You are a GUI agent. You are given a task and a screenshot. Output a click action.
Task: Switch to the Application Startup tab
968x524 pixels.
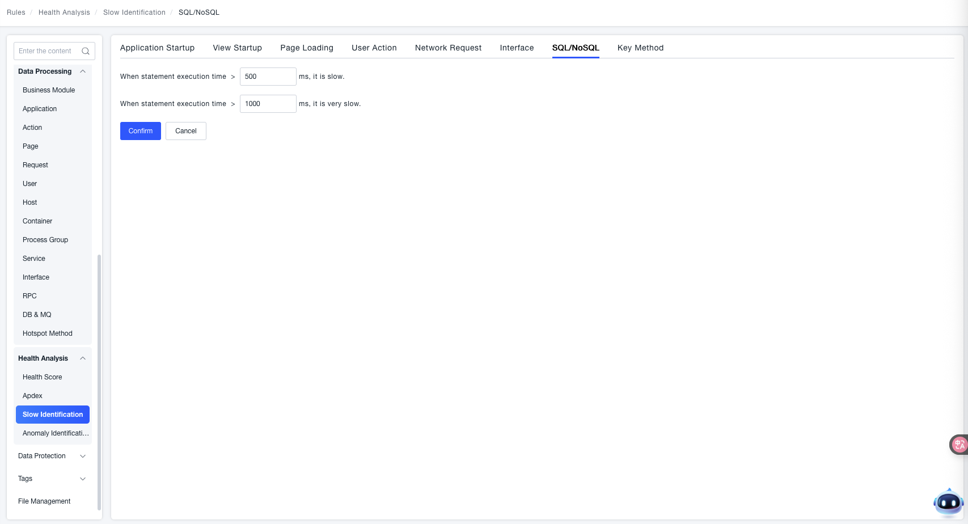click(157, 48)
